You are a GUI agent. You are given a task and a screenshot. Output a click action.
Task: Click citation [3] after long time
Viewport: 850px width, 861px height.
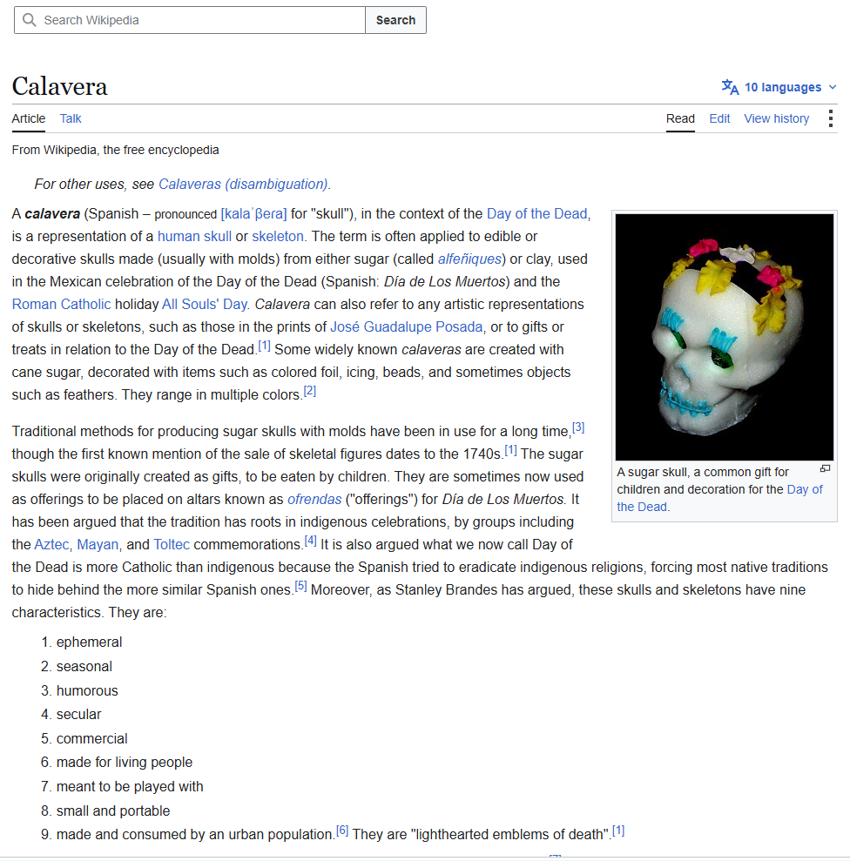pos(578,427)
